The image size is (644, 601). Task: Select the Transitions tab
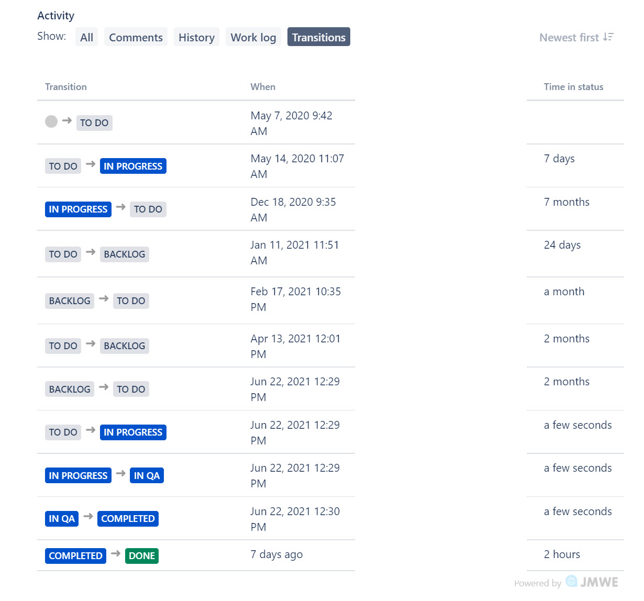tap(319, 37)
